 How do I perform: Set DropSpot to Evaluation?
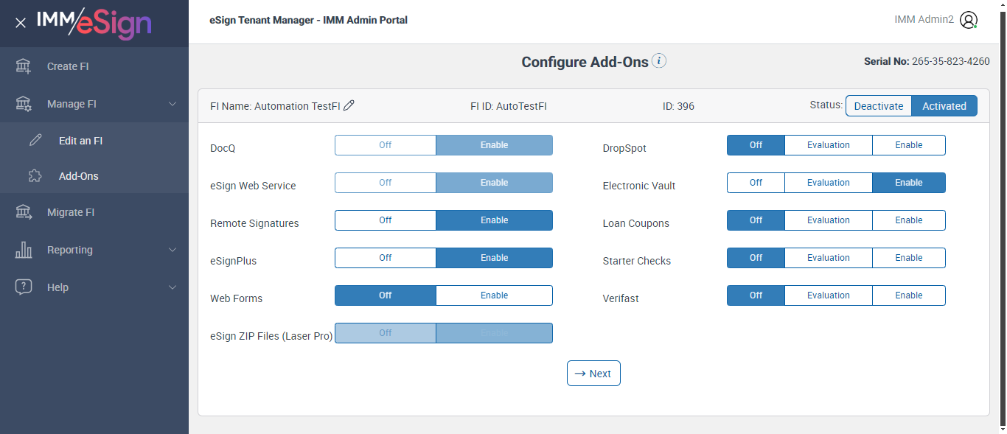click(x=828, y=145)
